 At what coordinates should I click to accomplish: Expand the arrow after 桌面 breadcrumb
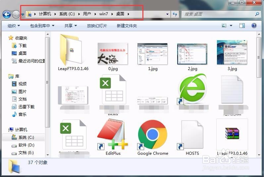[128, 14]
